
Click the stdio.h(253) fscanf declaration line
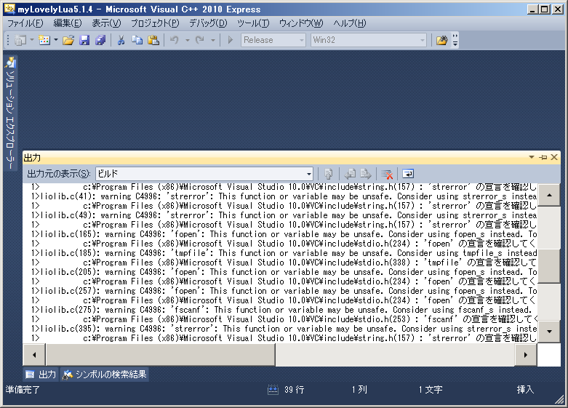click(x=284, y=319)
